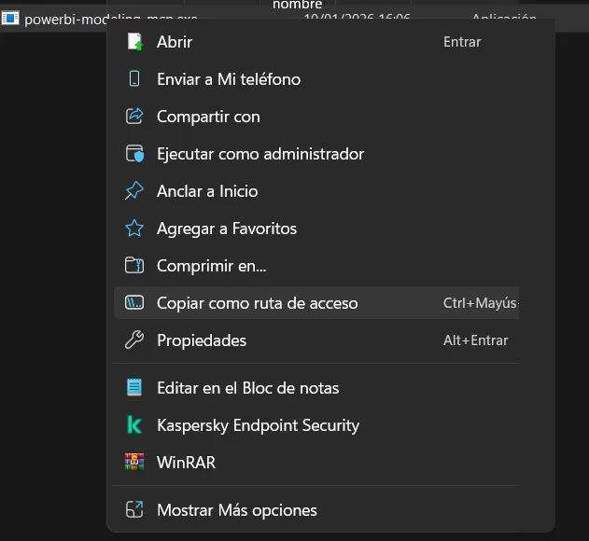Click the shield icon for Ejecutar como administrador
Viewport: 589px width, 541px height.
point(134,154)
